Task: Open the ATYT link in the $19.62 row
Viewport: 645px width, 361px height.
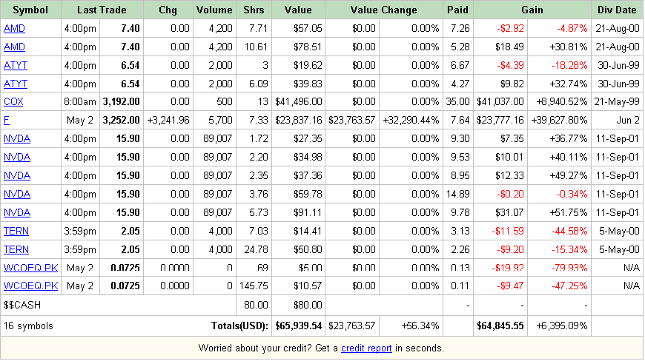Action: tap(16, 65)
